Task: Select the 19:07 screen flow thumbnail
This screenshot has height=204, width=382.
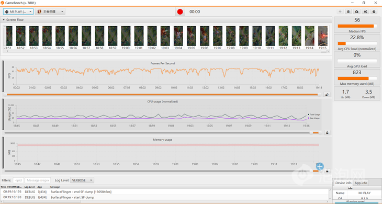Action: 218,36
